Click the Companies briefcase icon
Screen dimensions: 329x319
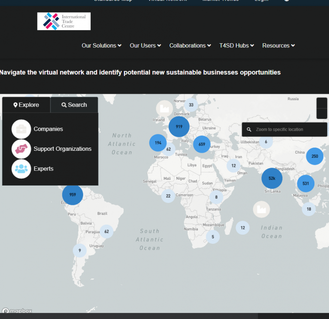[x=21, y=129]
